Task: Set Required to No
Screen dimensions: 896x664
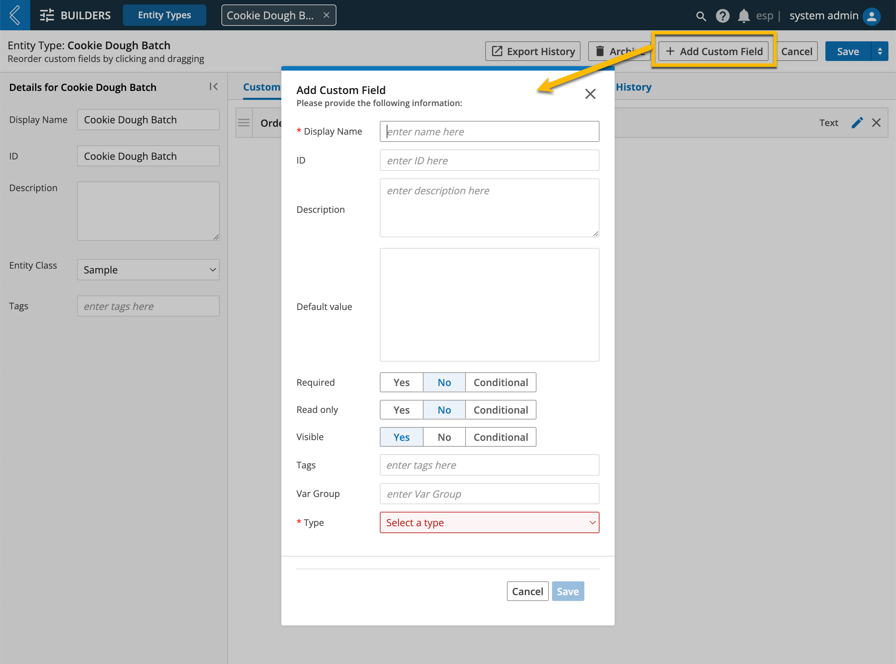Action: pyautogui.click(x=444, y=382)
